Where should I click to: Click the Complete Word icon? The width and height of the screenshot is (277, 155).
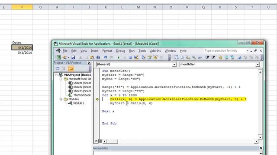point(200,57)
